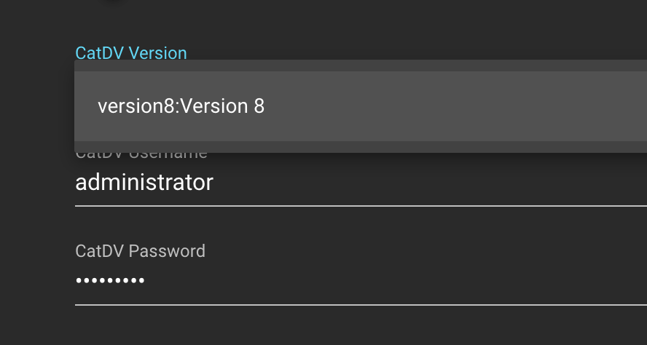647x345 pixels.
Task: Place cursor at end of administrator text
Action: pyautogui.click(x=214, y=182)
